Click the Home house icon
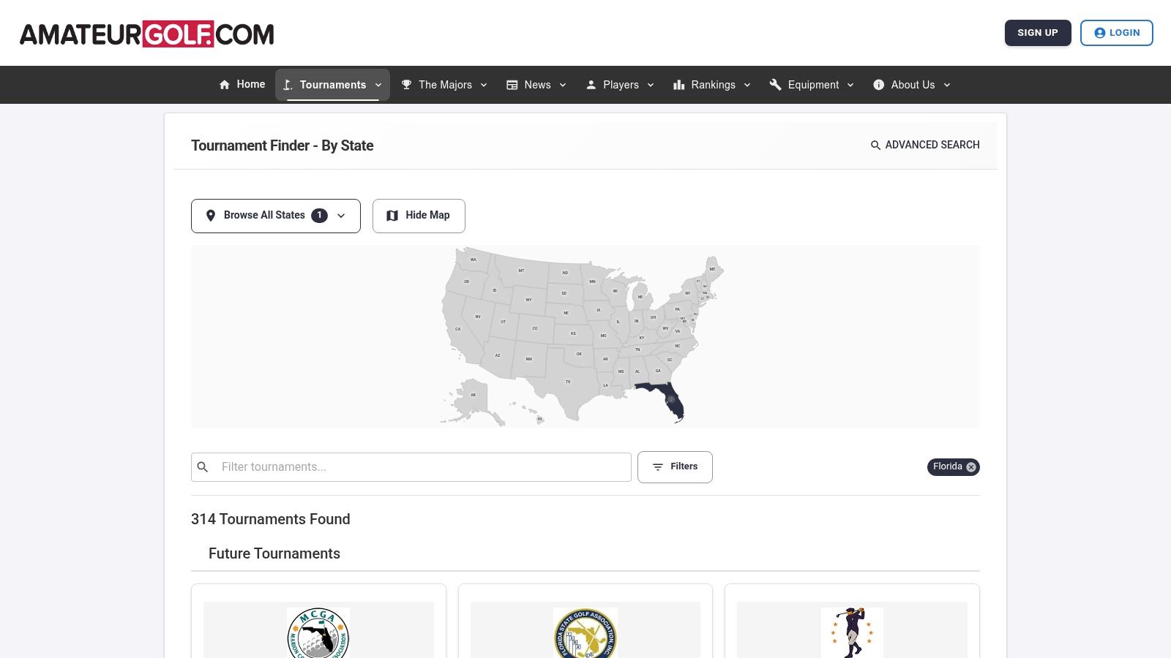Image resolution: width=1171 pixels, height=658 pixels. click(x=225, y=85)
